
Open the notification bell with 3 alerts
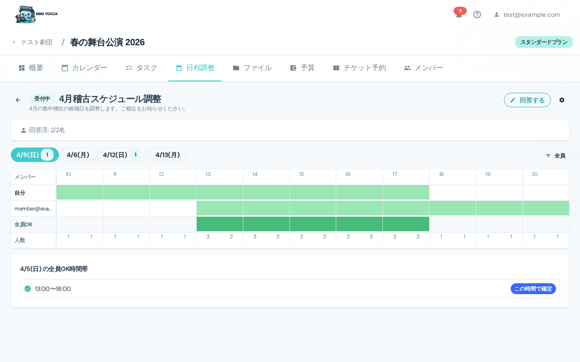[459, 14]
